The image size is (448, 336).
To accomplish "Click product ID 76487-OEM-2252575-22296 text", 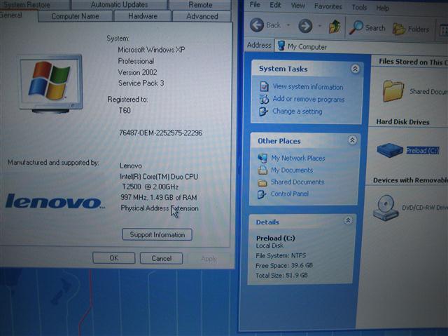I will pos(160,133).
